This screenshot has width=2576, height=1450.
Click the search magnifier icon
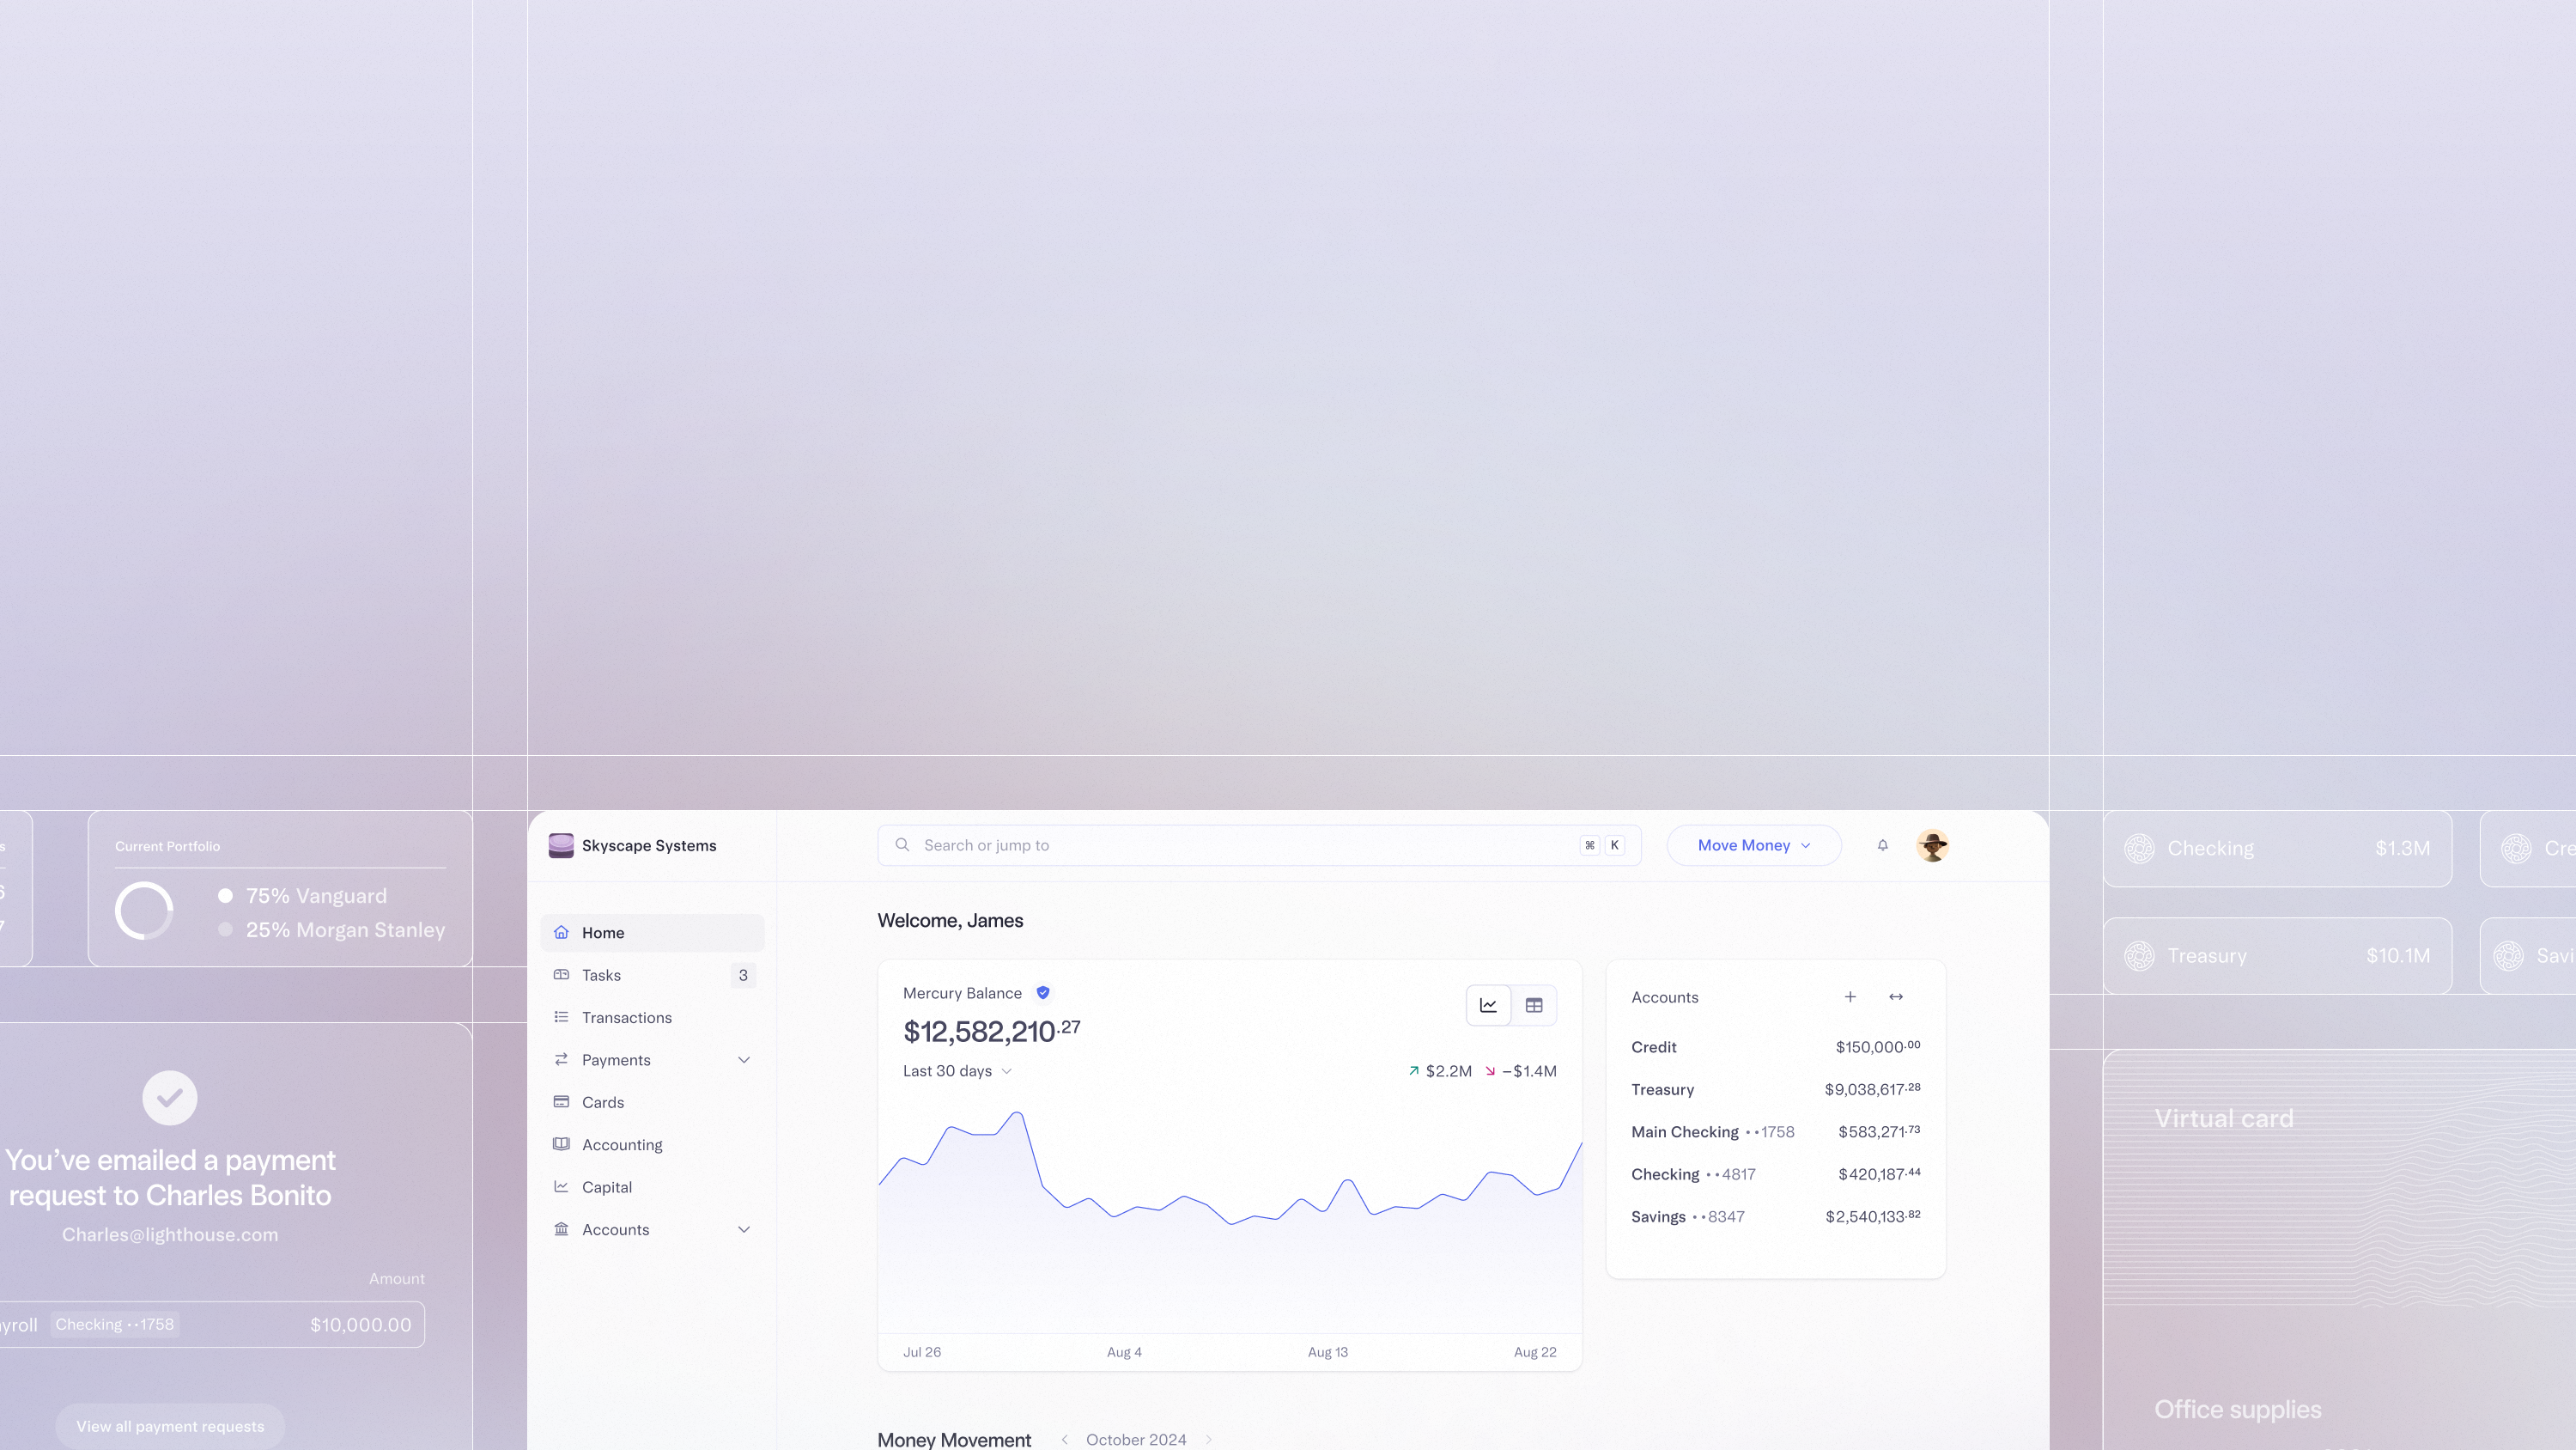[902, 845]
